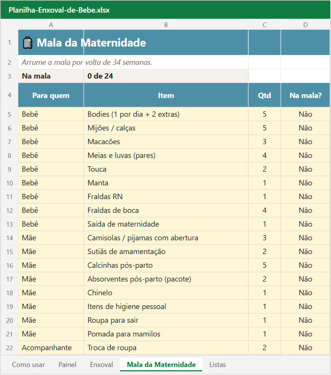Viewport: 331px width, 375px height.
Task: Click the Item column heading
Action: coord(166,95)
